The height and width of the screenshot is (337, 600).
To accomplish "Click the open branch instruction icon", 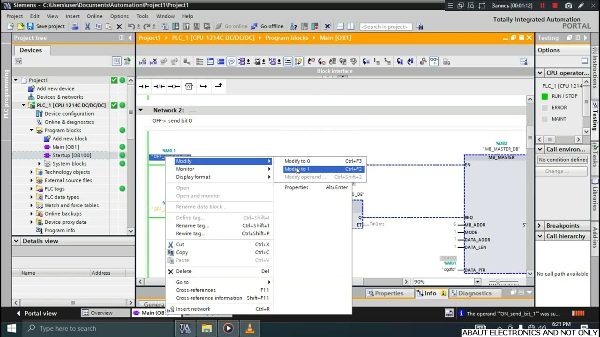I will click(203, 86).
